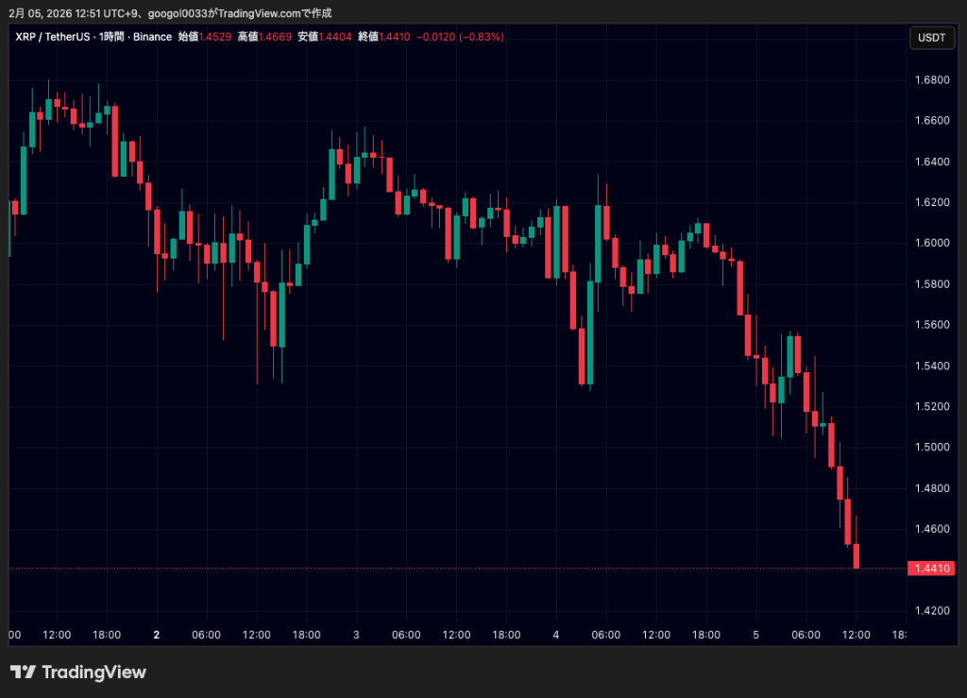This screenshot has width=967, height=698.
Task: Click the Binance exchange label
Action: [x=153, y=37]
